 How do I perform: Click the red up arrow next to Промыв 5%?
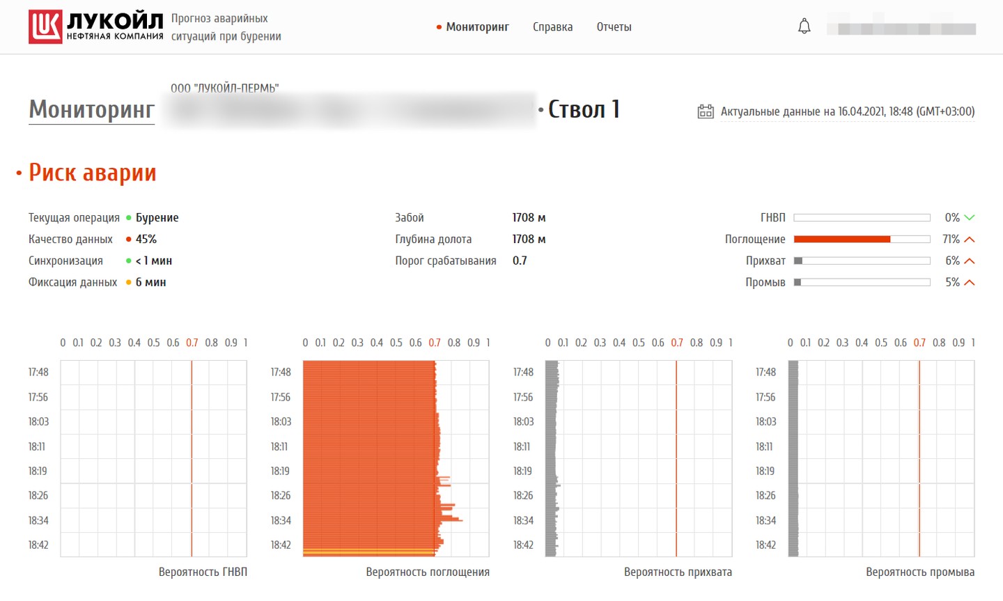[970, 282]
